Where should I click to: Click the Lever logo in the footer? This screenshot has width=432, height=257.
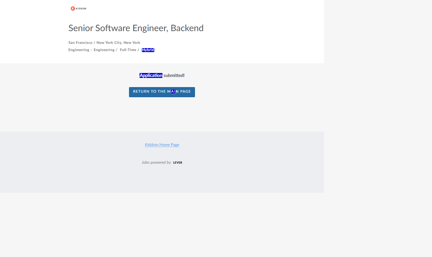pos(178,163)
